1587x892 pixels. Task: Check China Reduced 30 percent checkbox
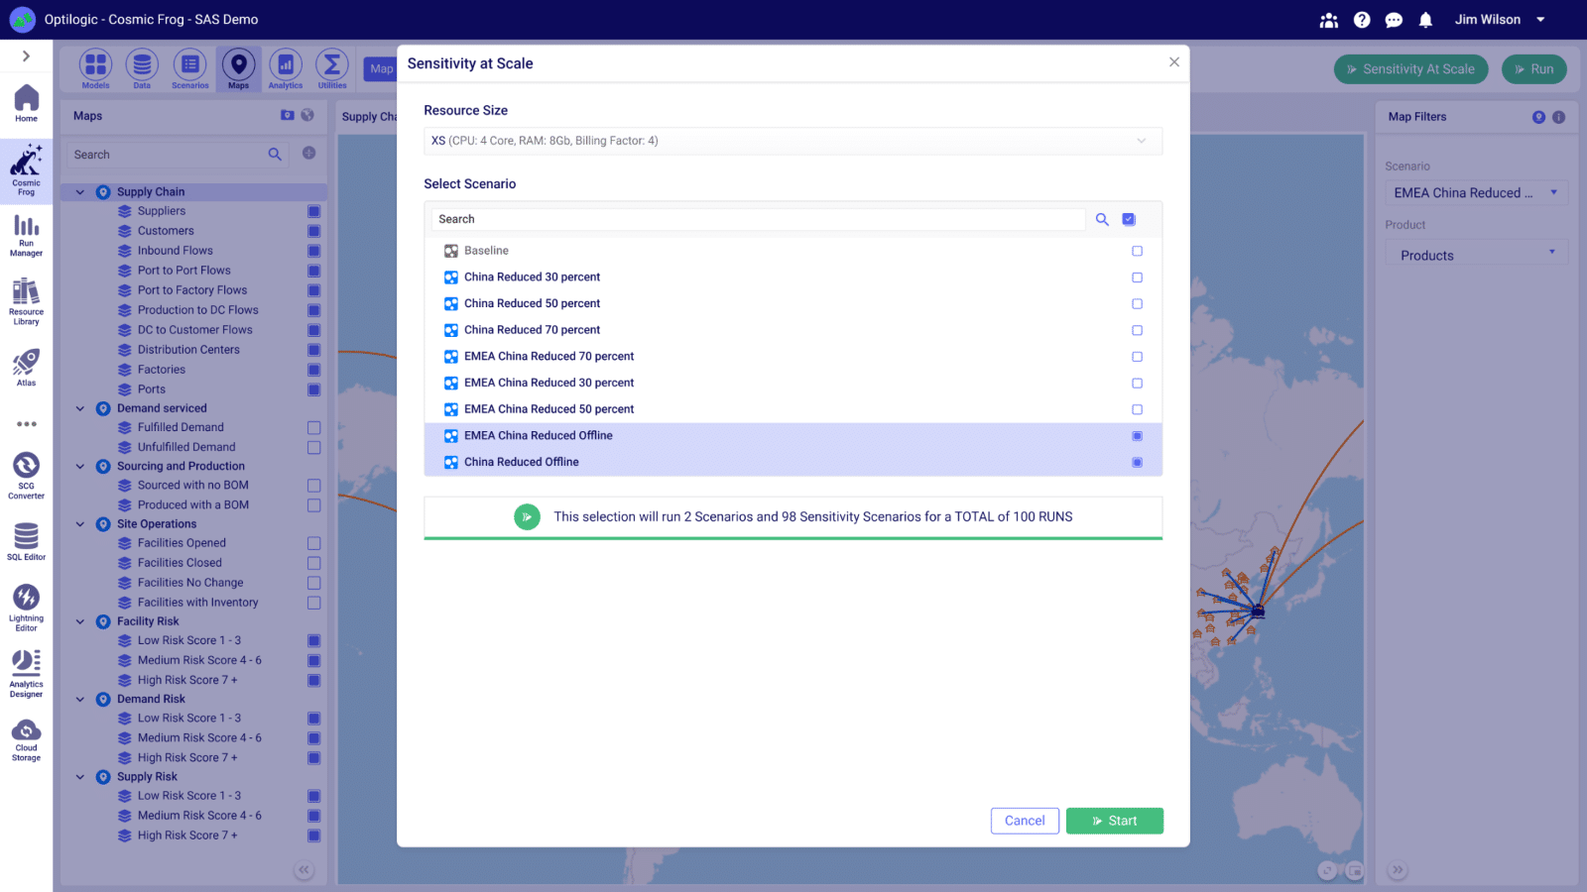(1137, 278)
